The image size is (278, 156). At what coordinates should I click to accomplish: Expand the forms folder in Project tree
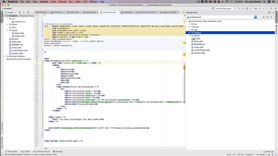pyautogui.click(x=7, y=24)
